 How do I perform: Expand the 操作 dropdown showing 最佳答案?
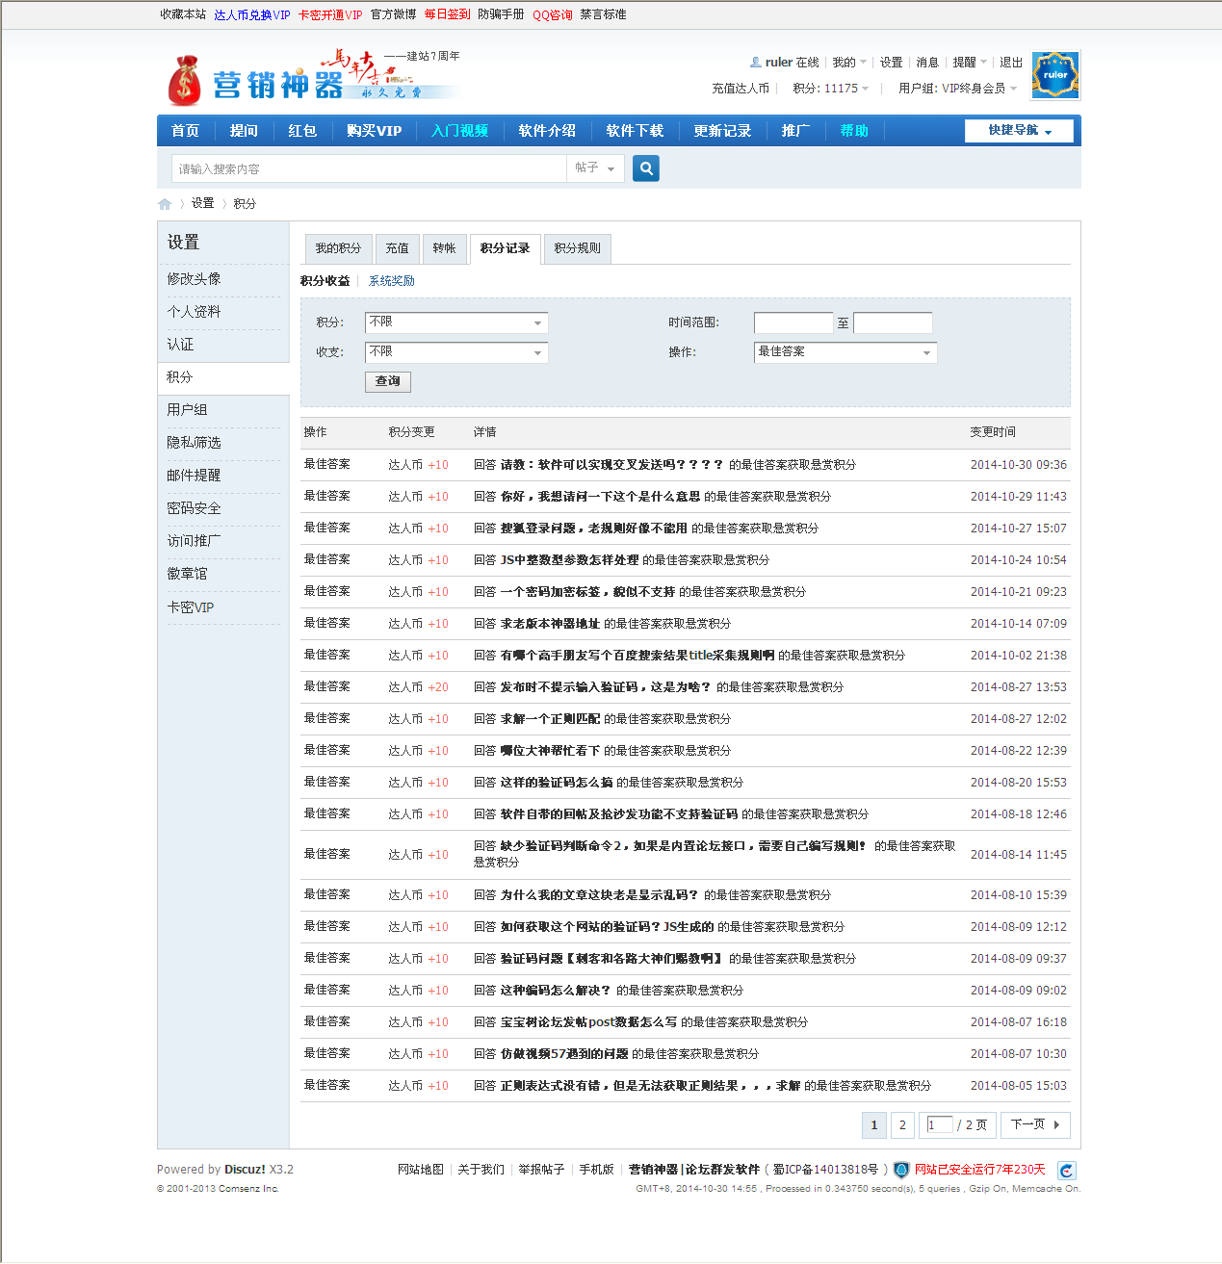tap(845, 352)
